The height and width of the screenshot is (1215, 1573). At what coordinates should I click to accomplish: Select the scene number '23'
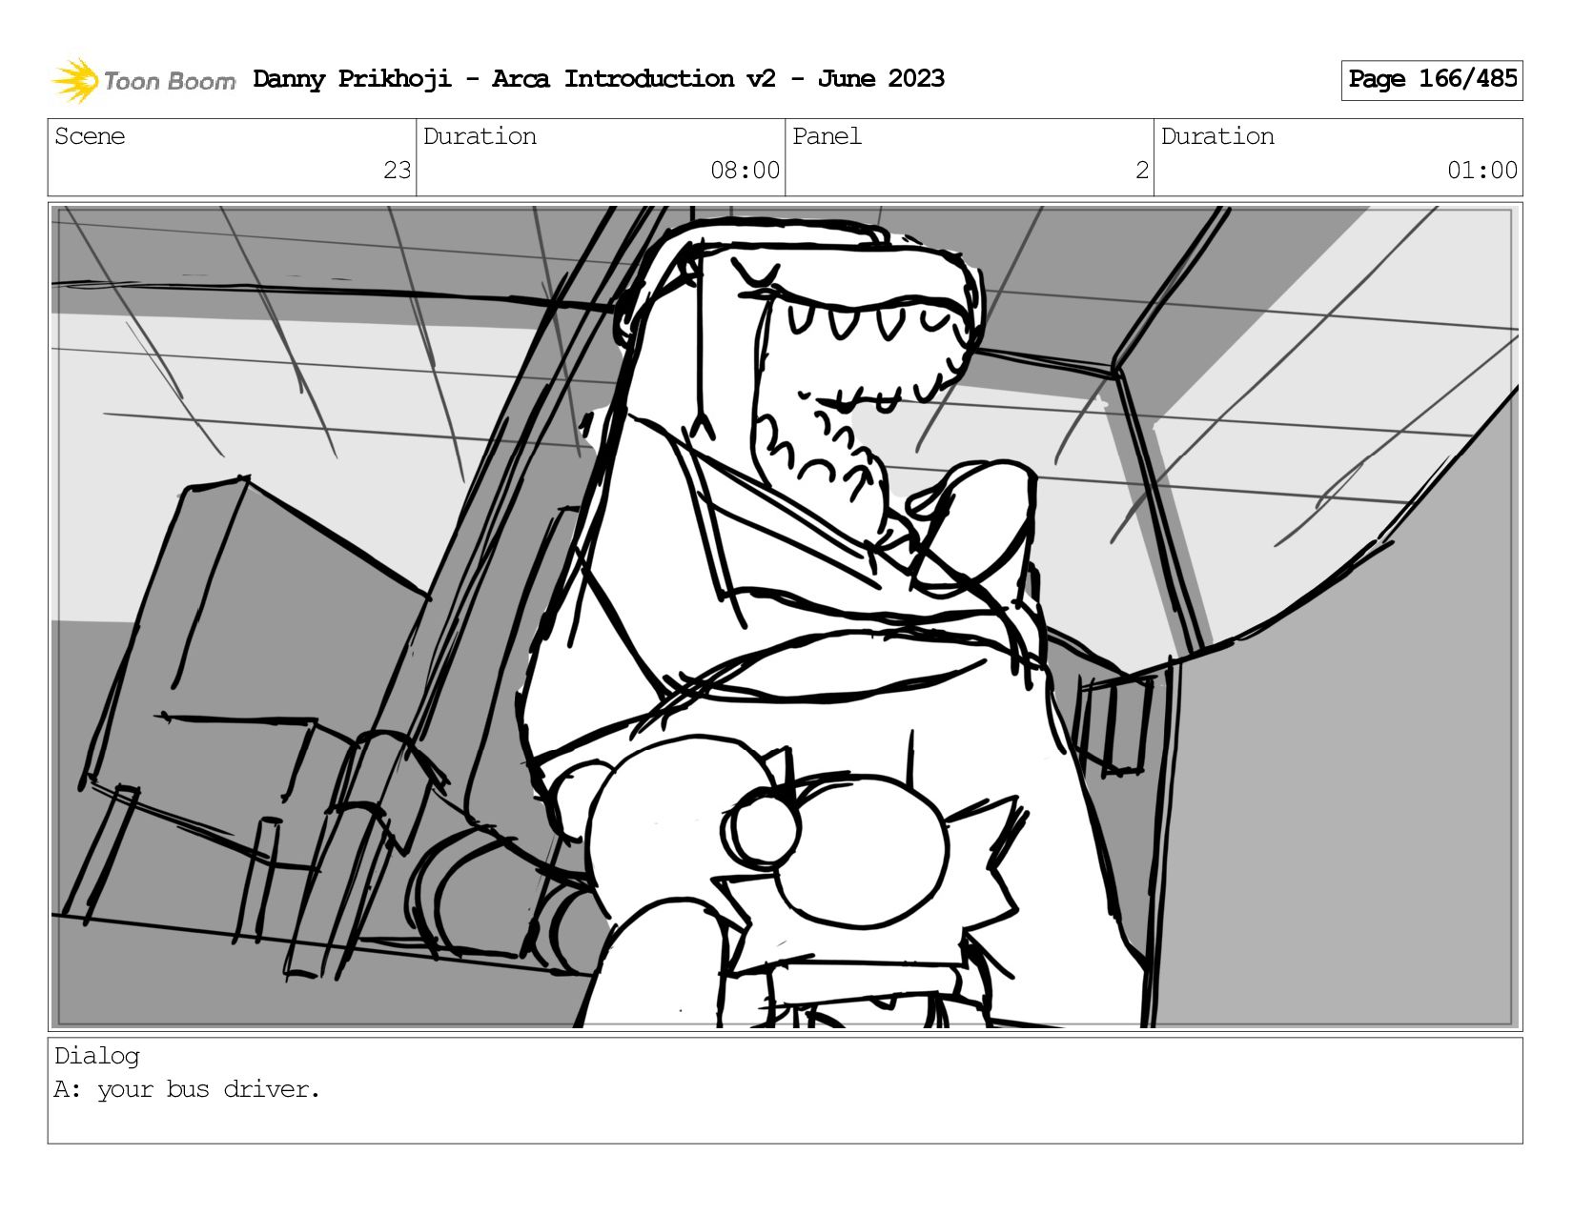click(398, 171)
